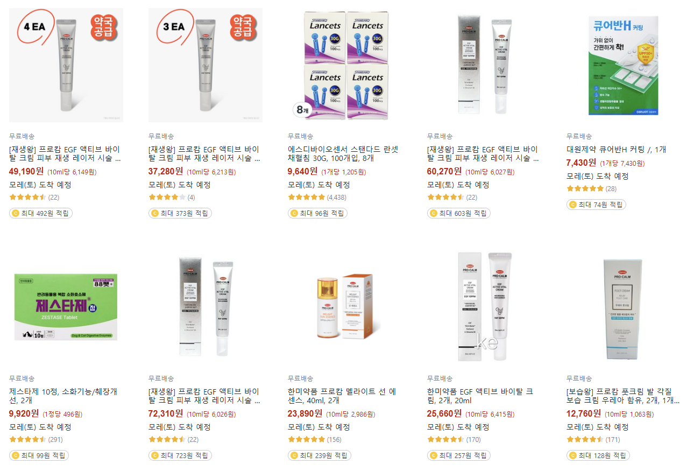Open the 한미약품 프로캄 멜라이트 선 에센스 title
This screenshot has width=687, height=471.
(x=342, y=396)
